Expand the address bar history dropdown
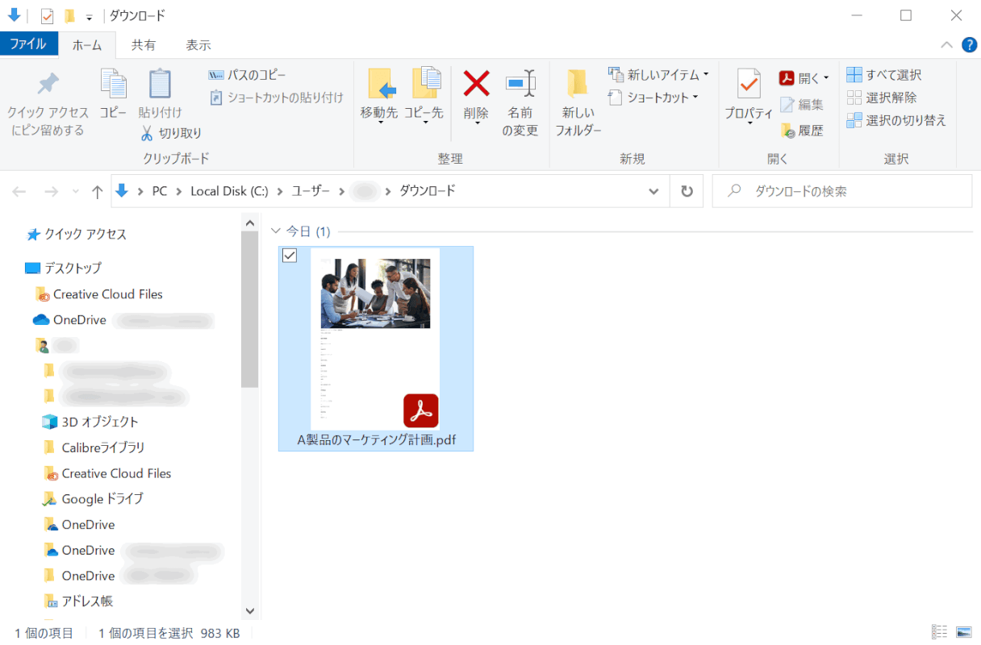Screen dimensions: 981x645 pos(653,191)
